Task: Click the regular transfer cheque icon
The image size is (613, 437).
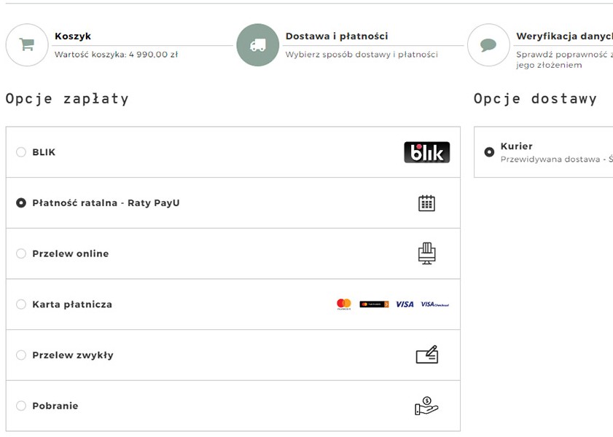Action: click(x=426, y=355)
